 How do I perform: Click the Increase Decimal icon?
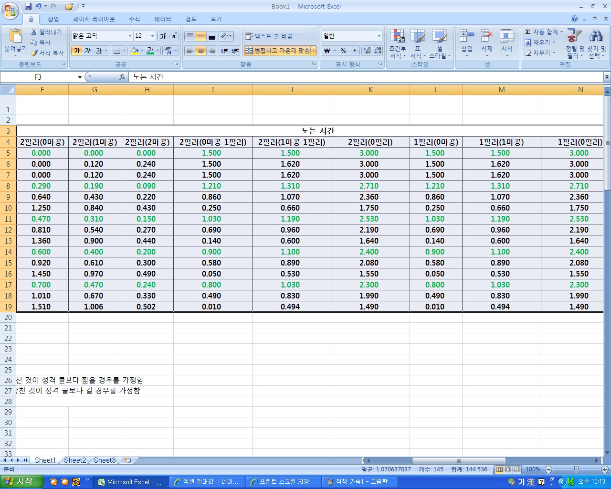(367, 51)
